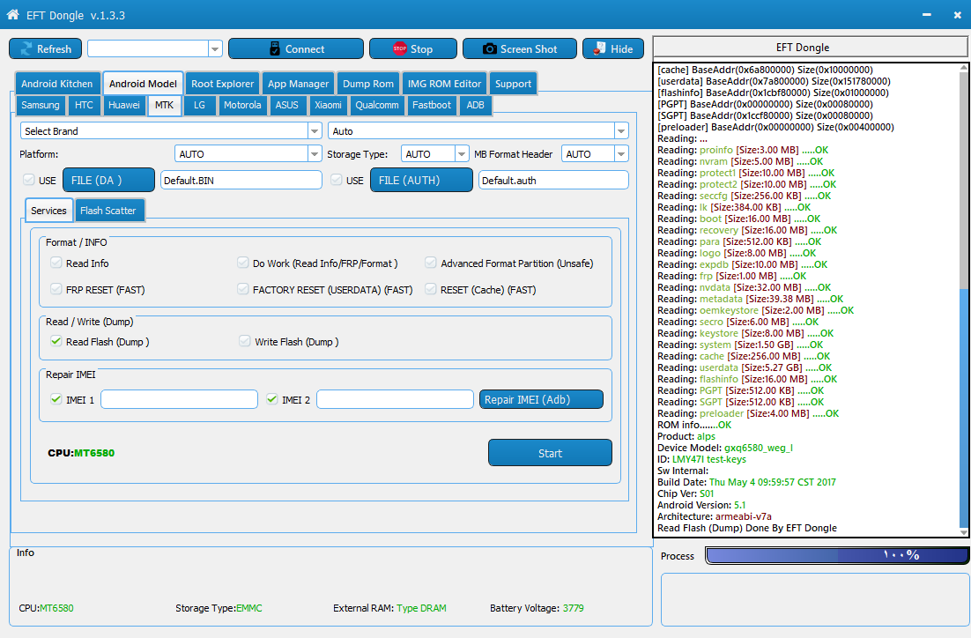This screenshot has width=971, height=638.
Task: Click the FILE (DA) button
Action: click(108, 181)
